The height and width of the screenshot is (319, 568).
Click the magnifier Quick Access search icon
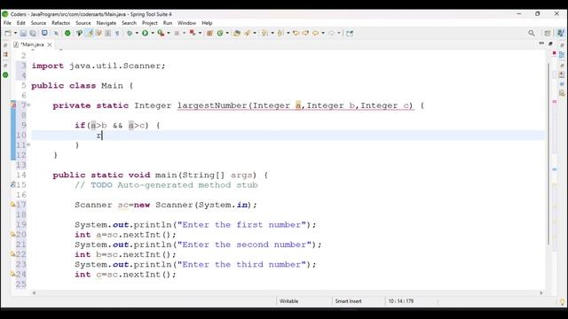coord(532,34)
